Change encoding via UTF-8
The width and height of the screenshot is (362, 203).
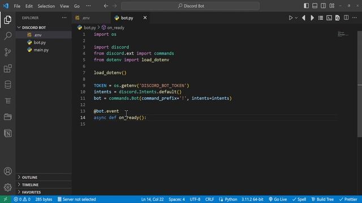pyautogui.click(x=195, y=199)
